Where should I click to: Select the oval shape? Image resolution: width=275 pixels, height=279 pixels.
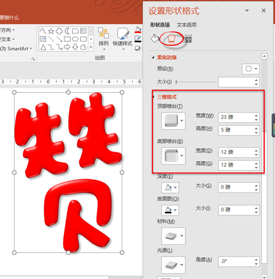(75, 39)
